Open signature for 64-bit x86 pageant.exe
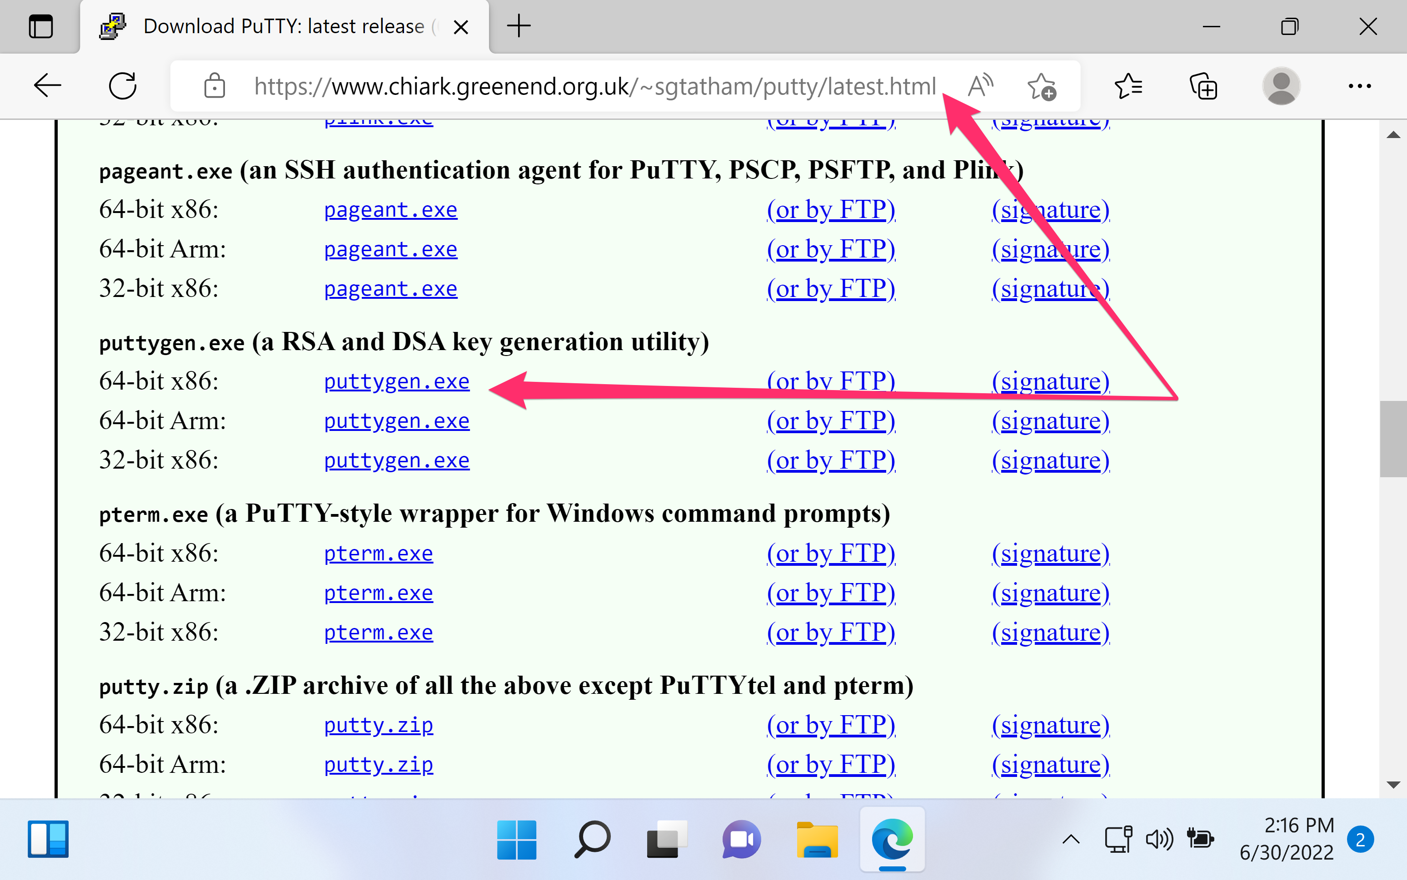Screen dimensions: 1407x880 pyautogui.click(x=1051, y=209)
